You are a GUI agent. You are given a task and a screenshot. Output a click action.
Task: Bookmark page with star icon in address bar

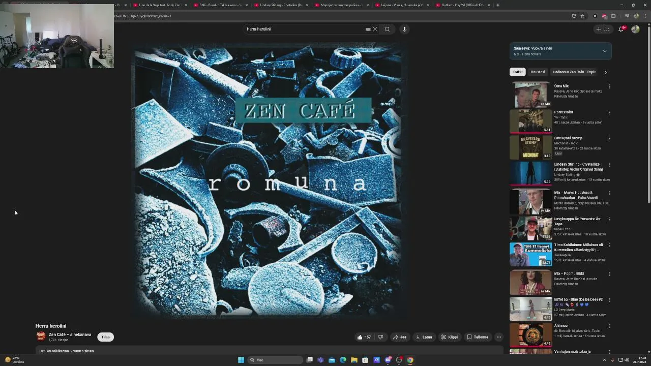[582, 16]
